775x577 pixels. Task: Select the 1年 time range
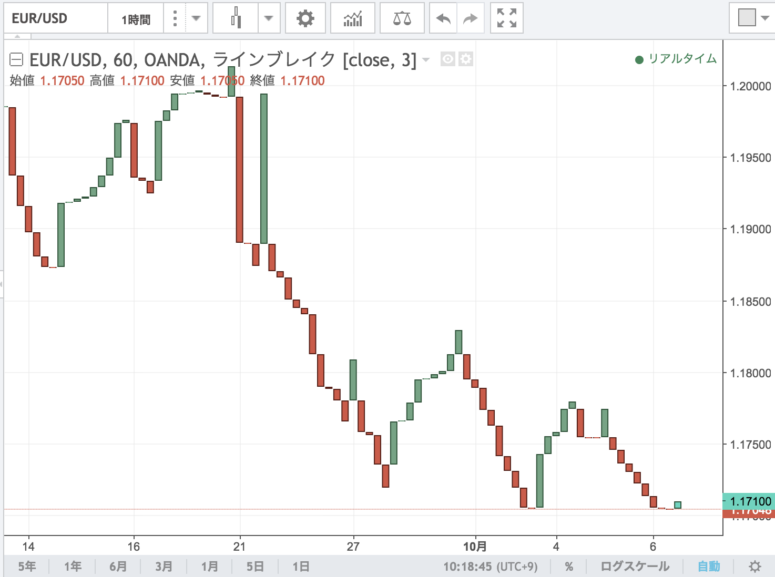(73, 566)
